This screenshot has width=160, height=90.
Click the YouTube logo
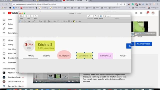(x=13, y=13)
